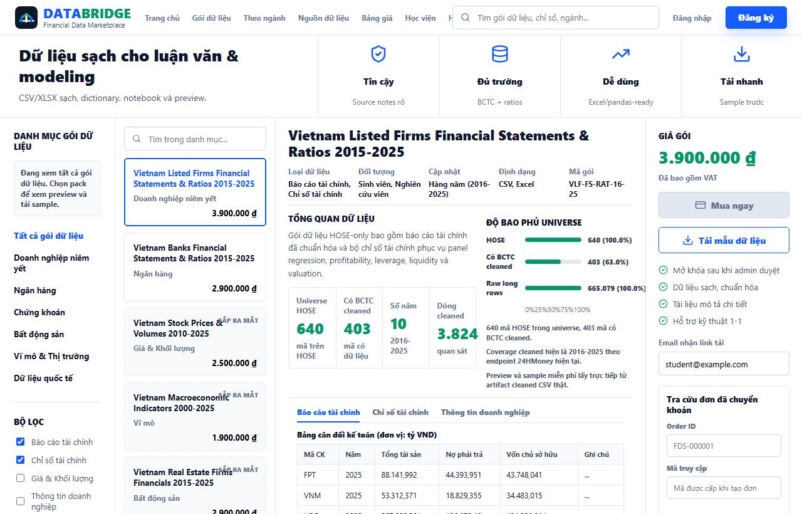Image resolution: width=802 pixels, height=514 pixels.
Task: Click the download icon on Tải mẫu dữ liệu
Action: (x=687, y=241)
